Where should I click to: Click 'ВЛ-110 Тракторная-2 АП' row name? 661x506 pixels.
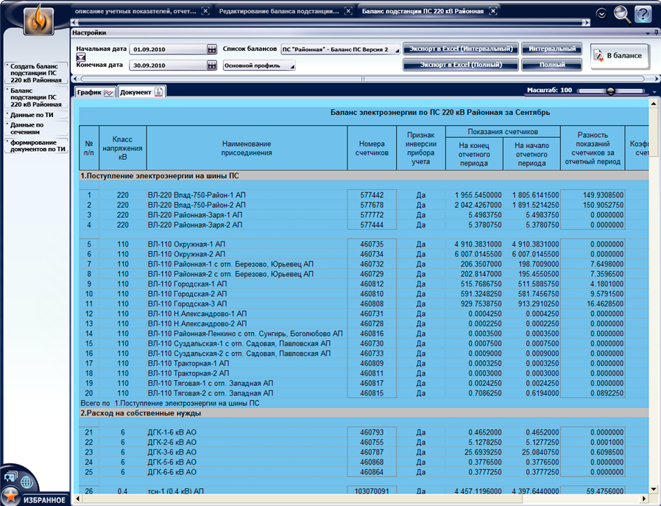click(188, 373)
